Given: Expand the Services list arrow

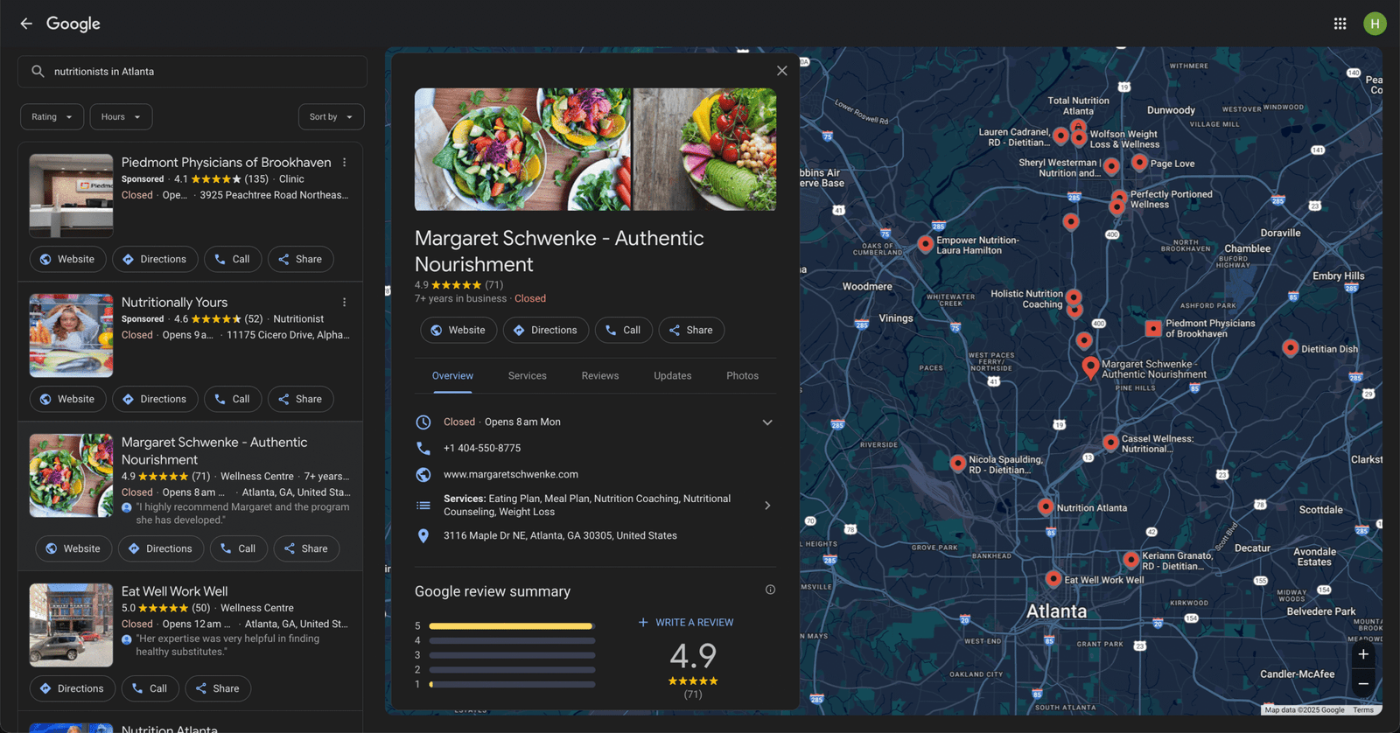Looking at the screenshot, I should pos(767,506).
